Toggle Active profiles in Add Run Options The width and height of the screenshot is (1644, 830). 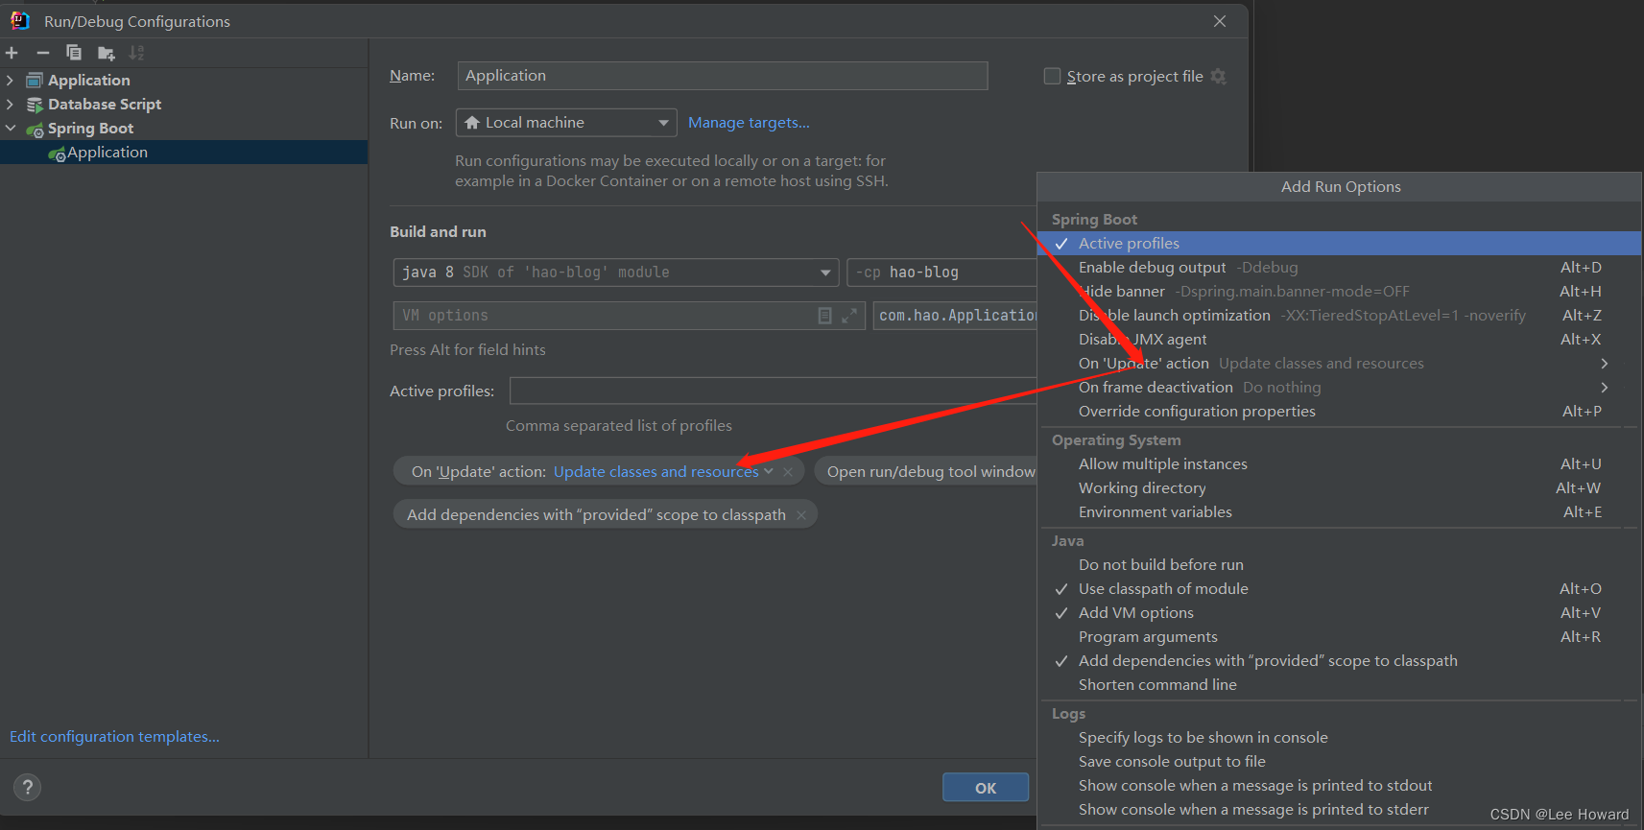click(x=1340, y=244)
